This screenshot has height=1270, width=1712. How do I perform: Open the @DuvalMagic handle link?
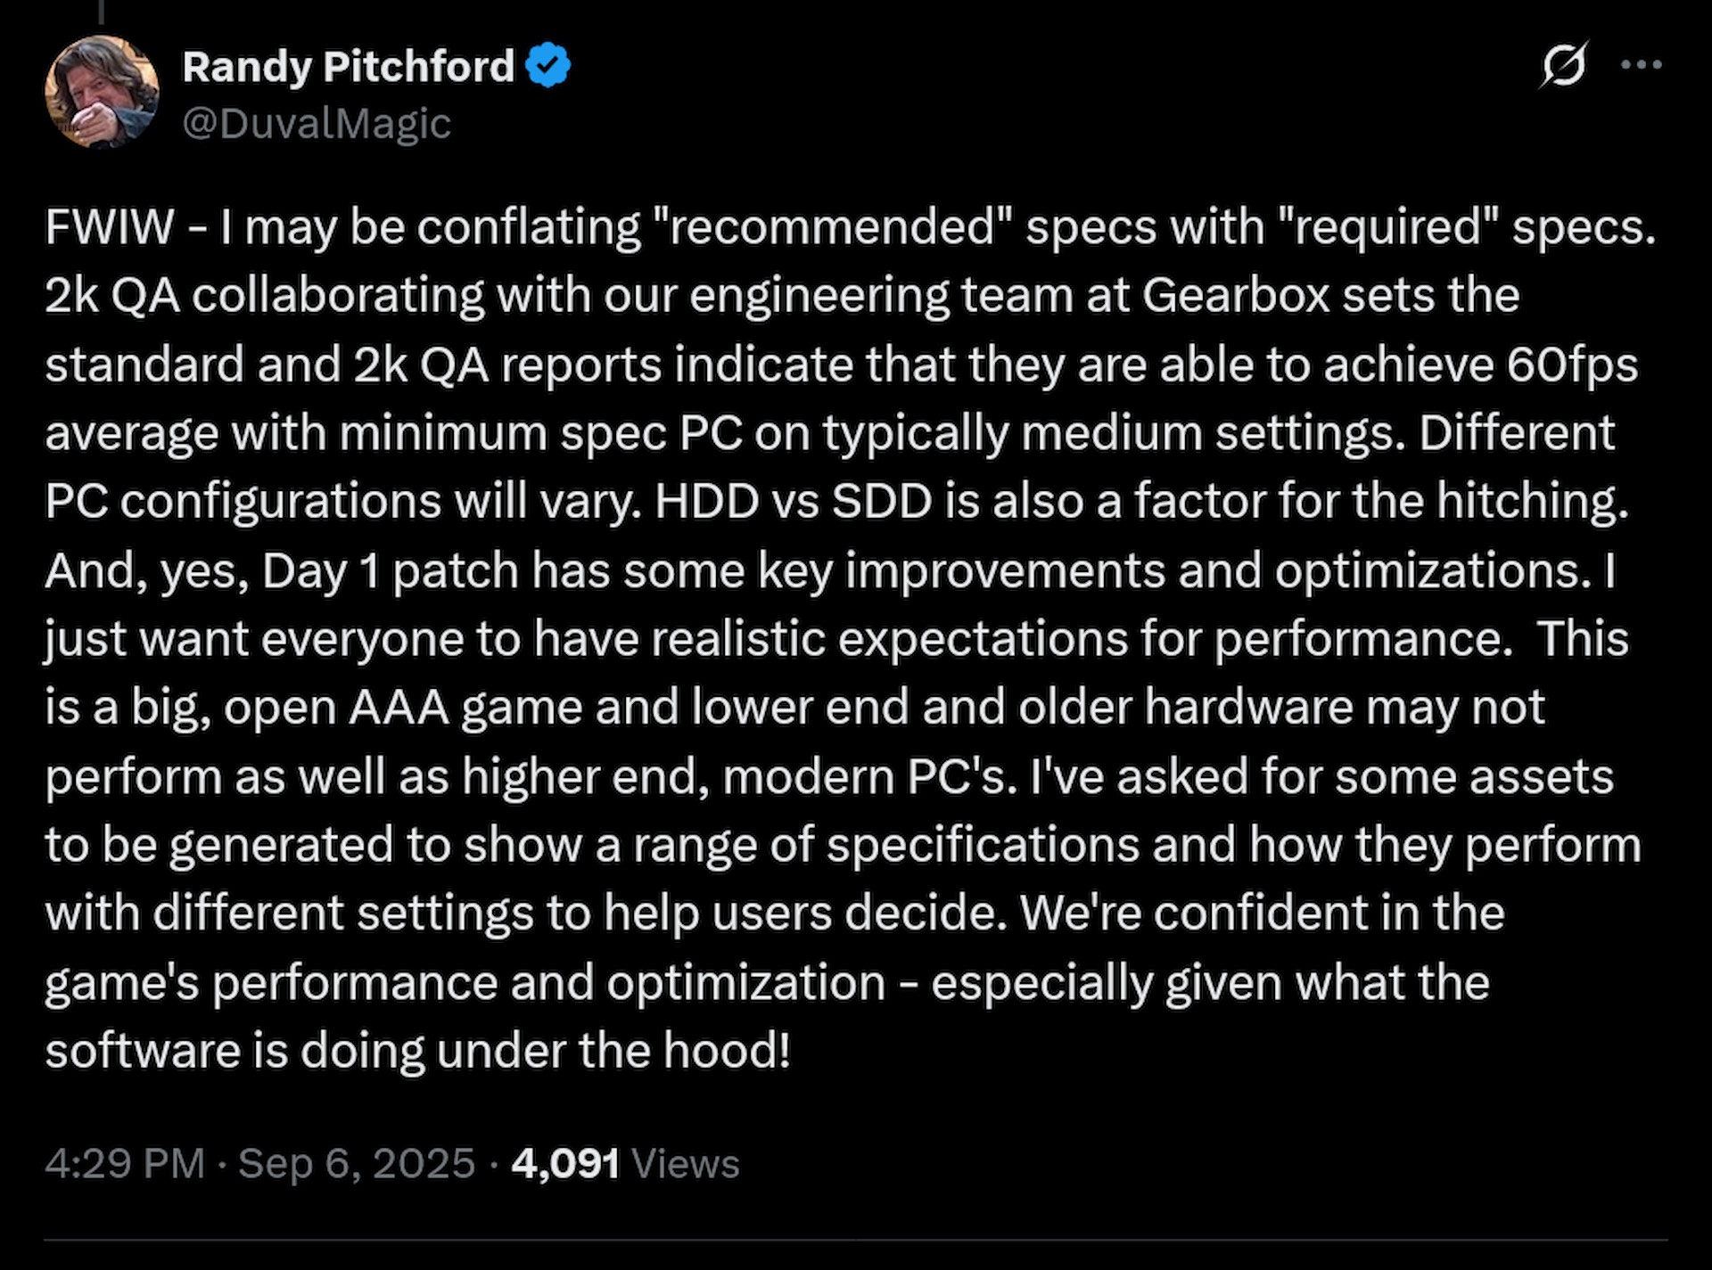(317, 123)
